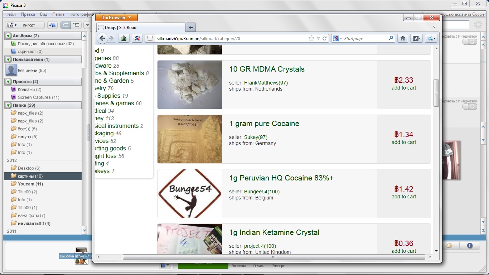Open the address bar history dropdown

(x=318, y=38)
